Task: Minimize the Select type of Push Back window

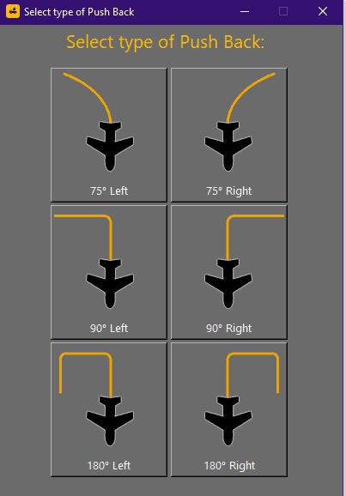Action: (245, 12)
